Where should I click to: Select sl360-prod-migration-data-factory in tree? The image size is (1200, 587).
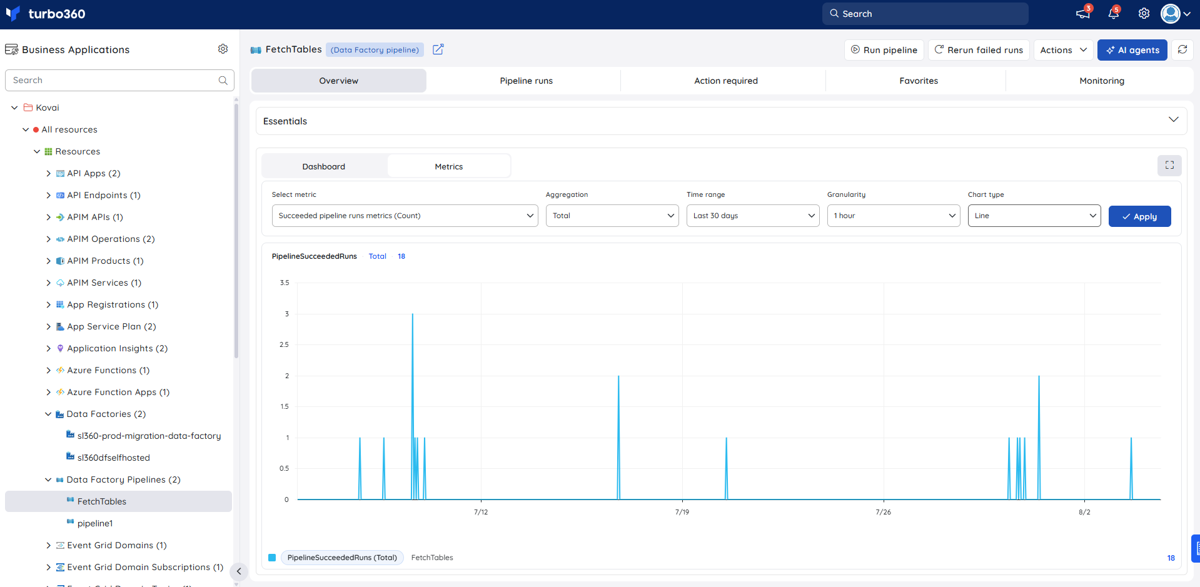pyautogui.click(x=149, y=436)
